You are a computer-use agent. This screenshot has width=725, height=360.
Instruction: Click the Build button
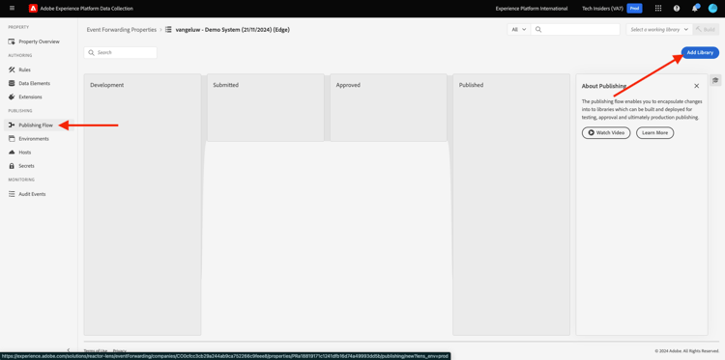706,30
